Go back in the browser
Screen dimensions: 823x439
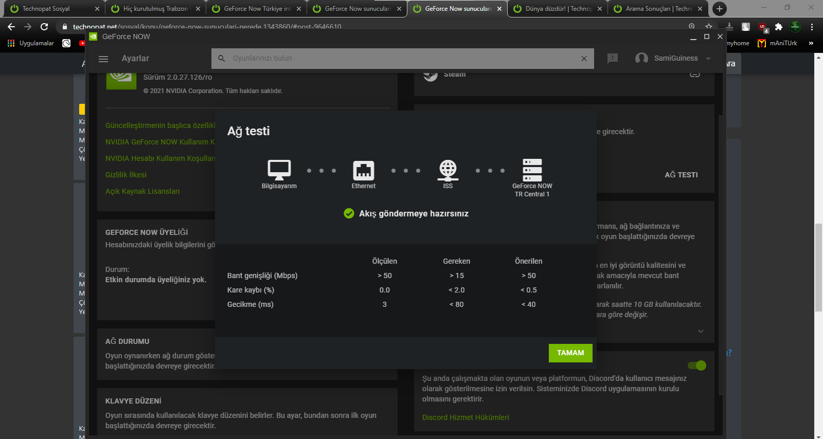(11, 27)
